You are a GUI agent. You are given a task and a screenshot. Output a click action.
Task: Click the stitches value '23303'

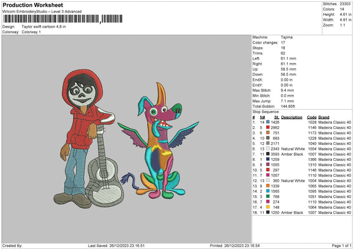[345, 4]
